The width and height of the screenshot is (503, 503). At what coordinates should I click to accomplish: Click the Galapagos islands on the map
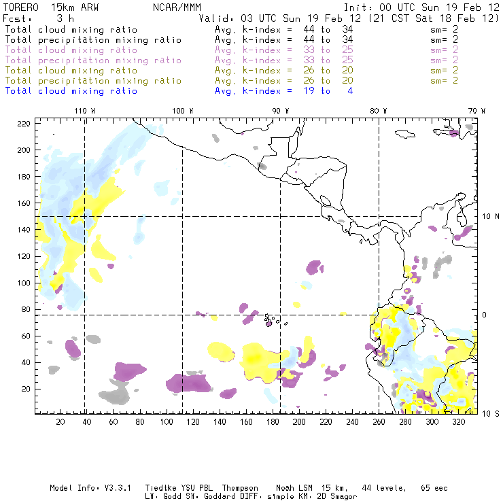273,320
